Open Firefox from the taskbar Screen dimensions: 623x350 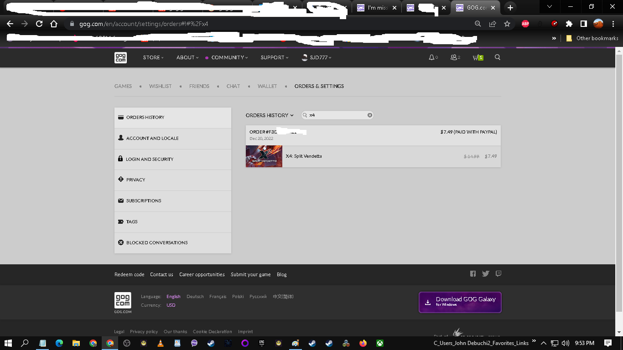[363, 343]
